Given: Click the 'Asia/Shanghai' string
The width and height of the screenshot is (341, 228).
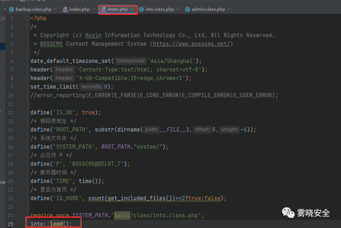Looking at the screenshot, I should [x=172, y=61].
